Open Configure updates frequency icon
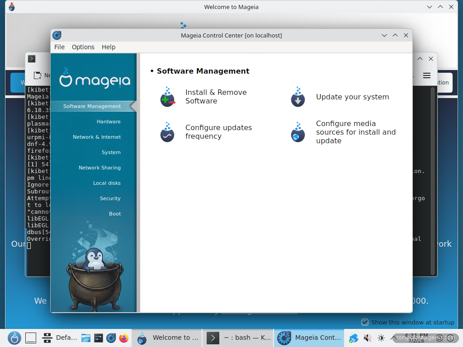 tap(167, 132)
